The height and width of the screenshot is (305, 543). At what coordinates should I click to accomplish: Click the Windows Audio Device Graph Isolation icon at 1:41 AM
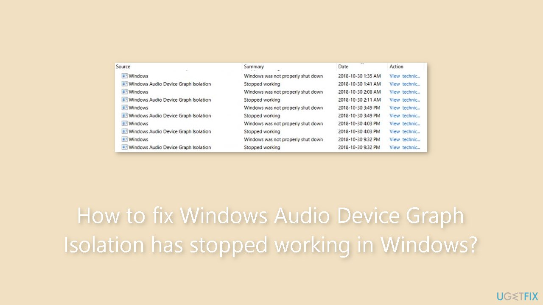tap(124, 84)
